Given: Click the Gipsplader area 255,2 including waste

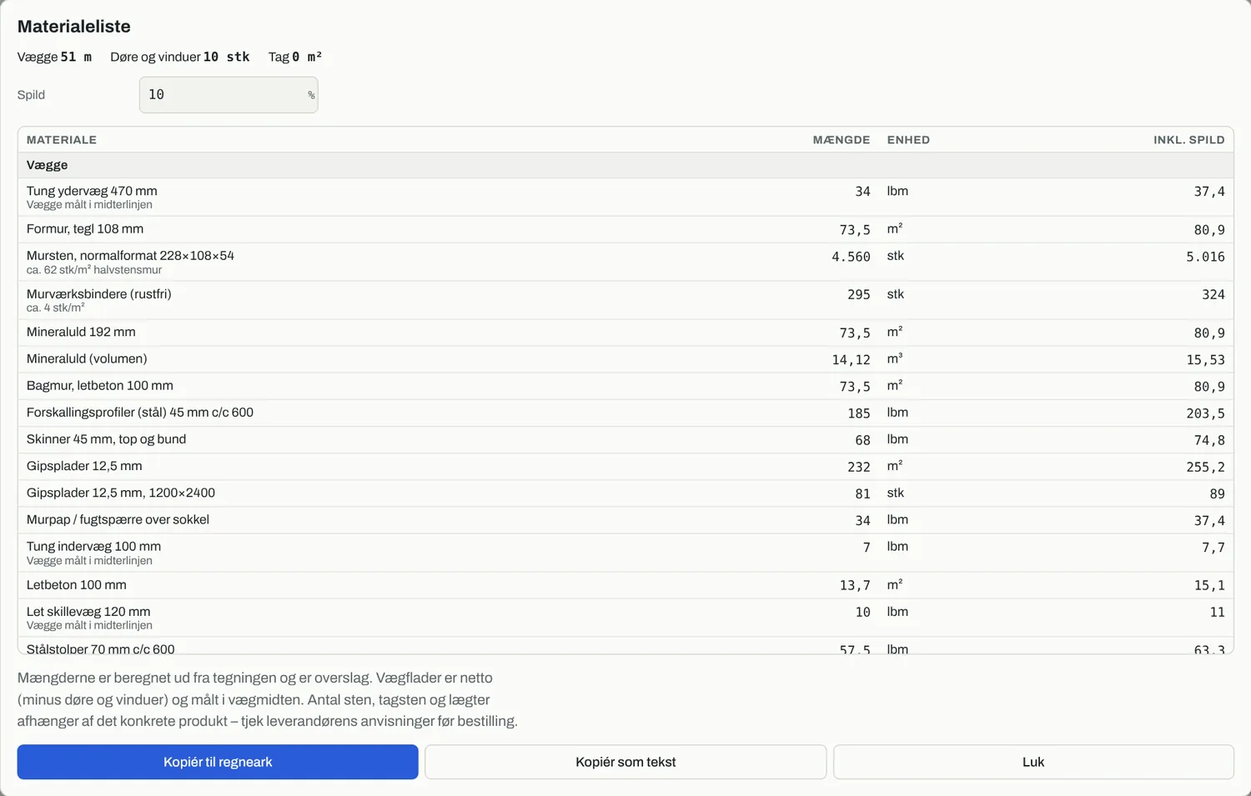Looking at the screenshot, I should pos(1205,467).
